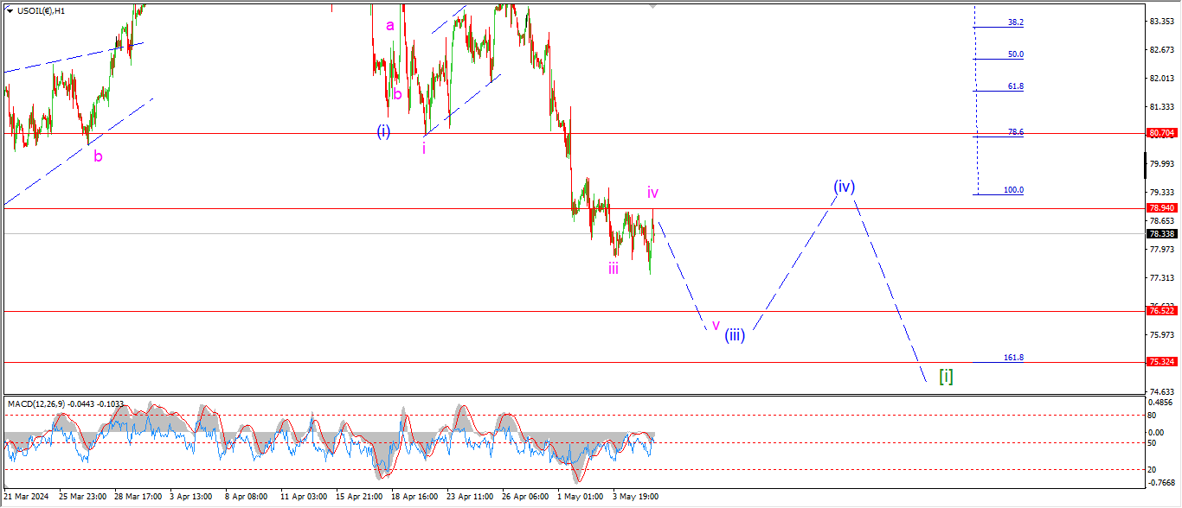The image size is (1182, 508).
Task: Click the 78.940 red price level tag
Action: 1160,208
